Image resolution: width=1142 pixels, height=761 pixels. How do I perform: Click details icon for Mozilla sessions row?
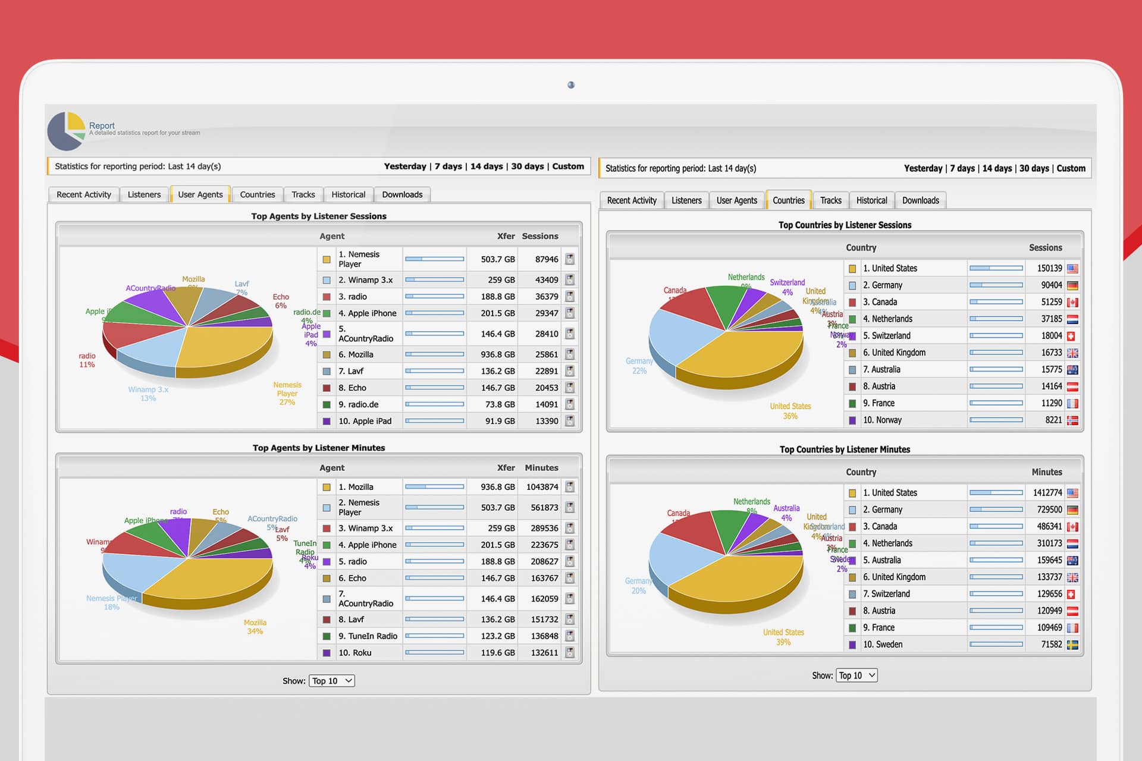(x=570, y=354)
